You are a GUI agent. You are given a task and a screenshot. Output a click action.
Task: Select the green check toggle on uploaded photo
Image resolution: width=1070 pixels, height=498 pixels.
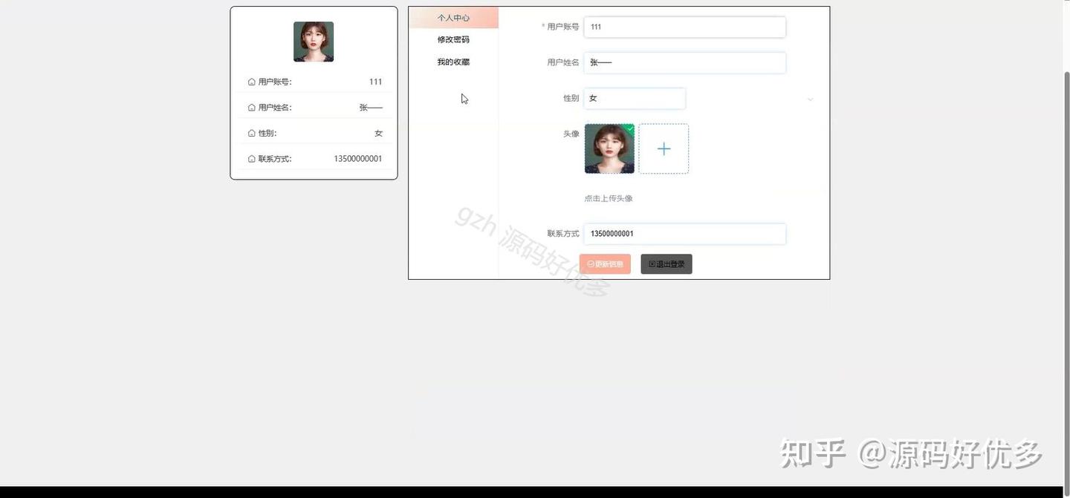pos(629,127)
